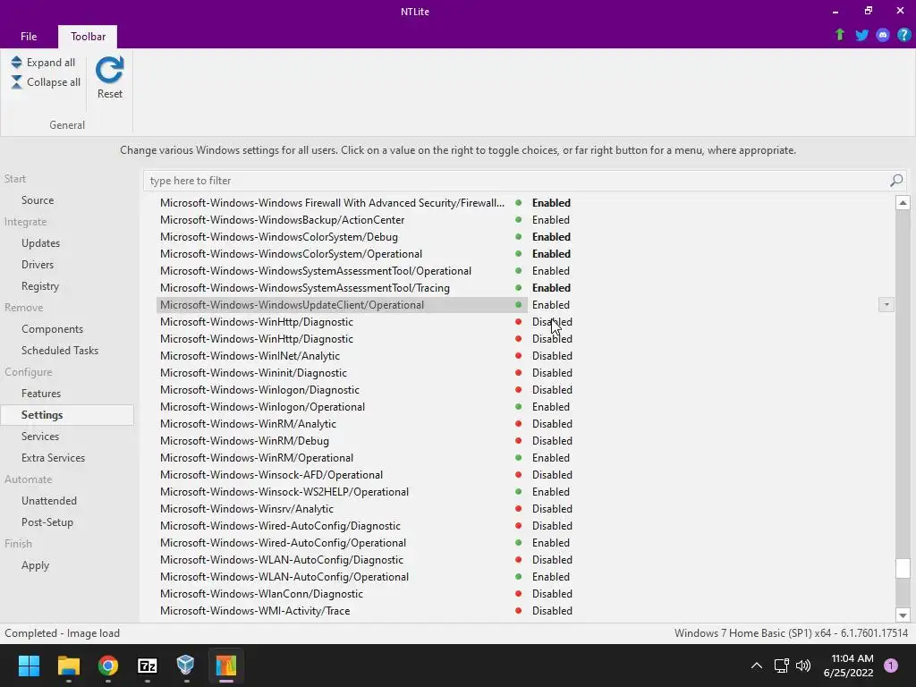Open Drivers page in sidebar

point(38,265)
